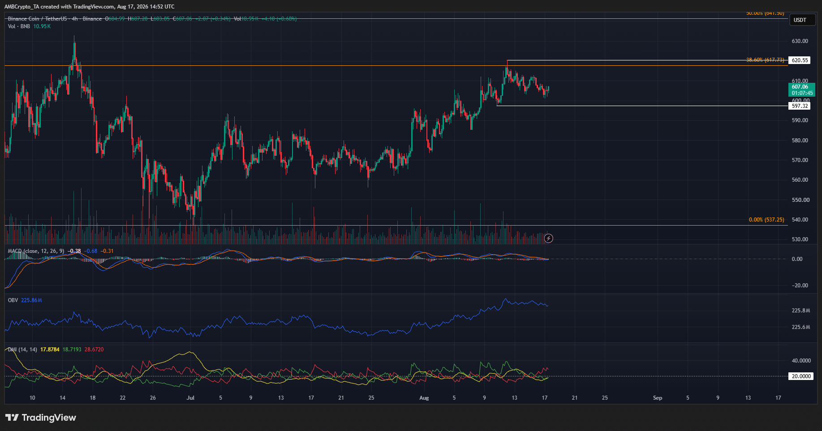Click the 570.00 price axis label
822x431 pixels.
800,160
